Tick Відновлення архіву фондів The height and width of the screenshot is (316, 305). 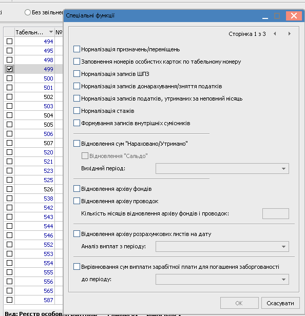77,188
